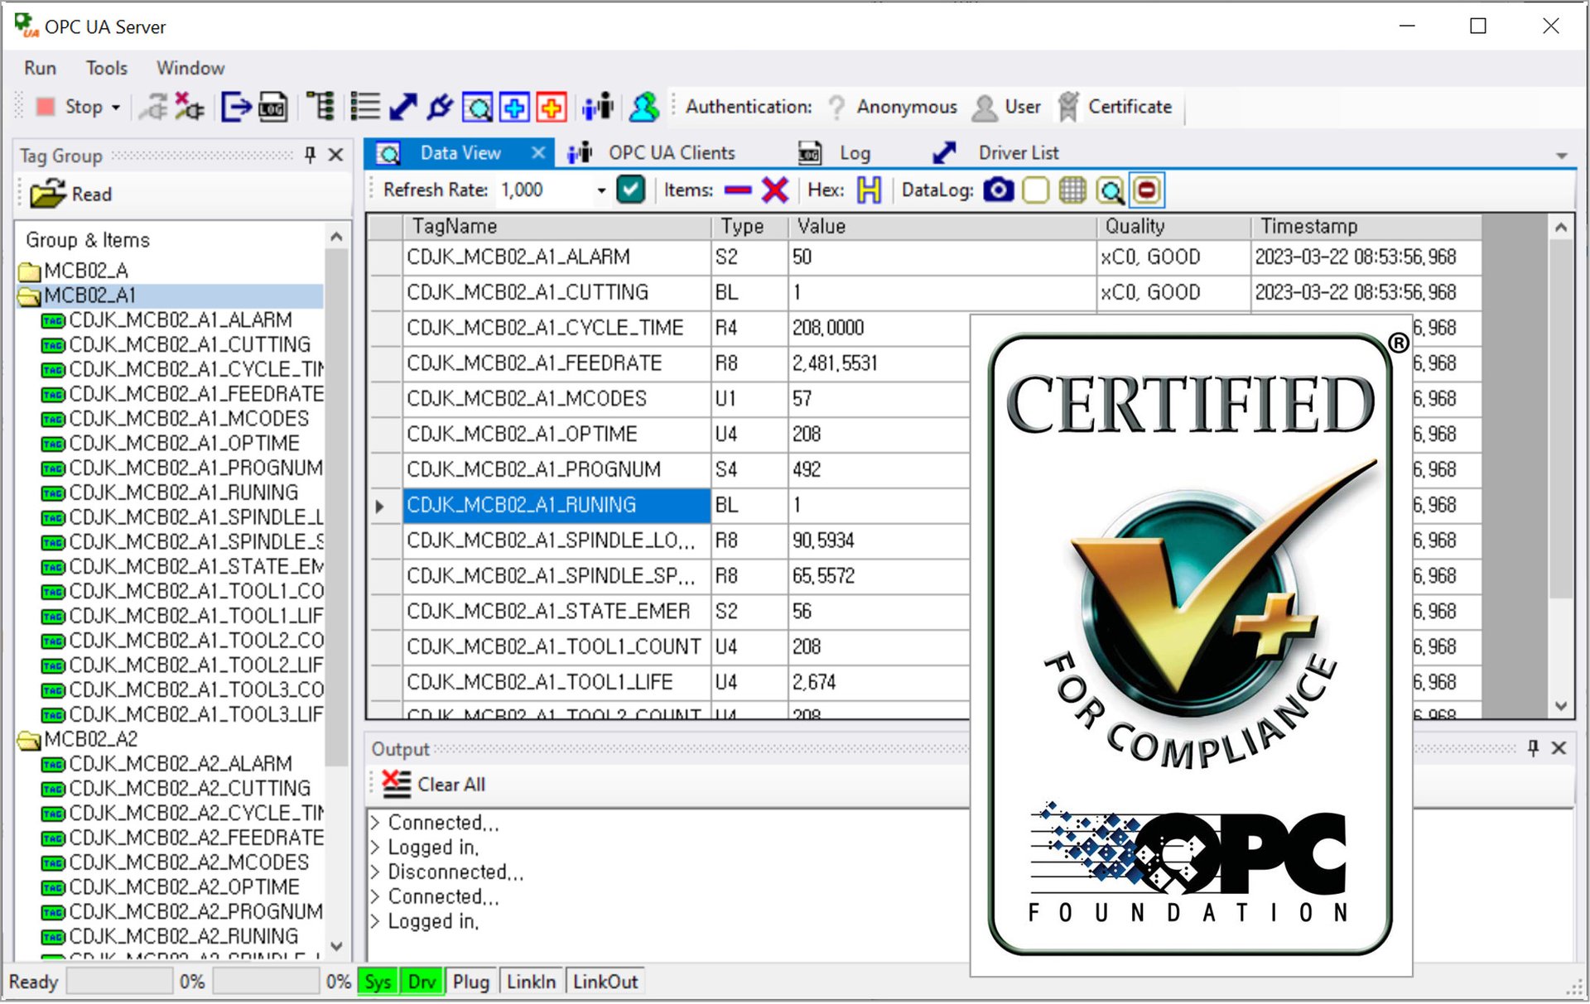The width and height of the screenshot is (1590, 1004).
Task: Close the Output panel
Action: (x=1559, y=748)
